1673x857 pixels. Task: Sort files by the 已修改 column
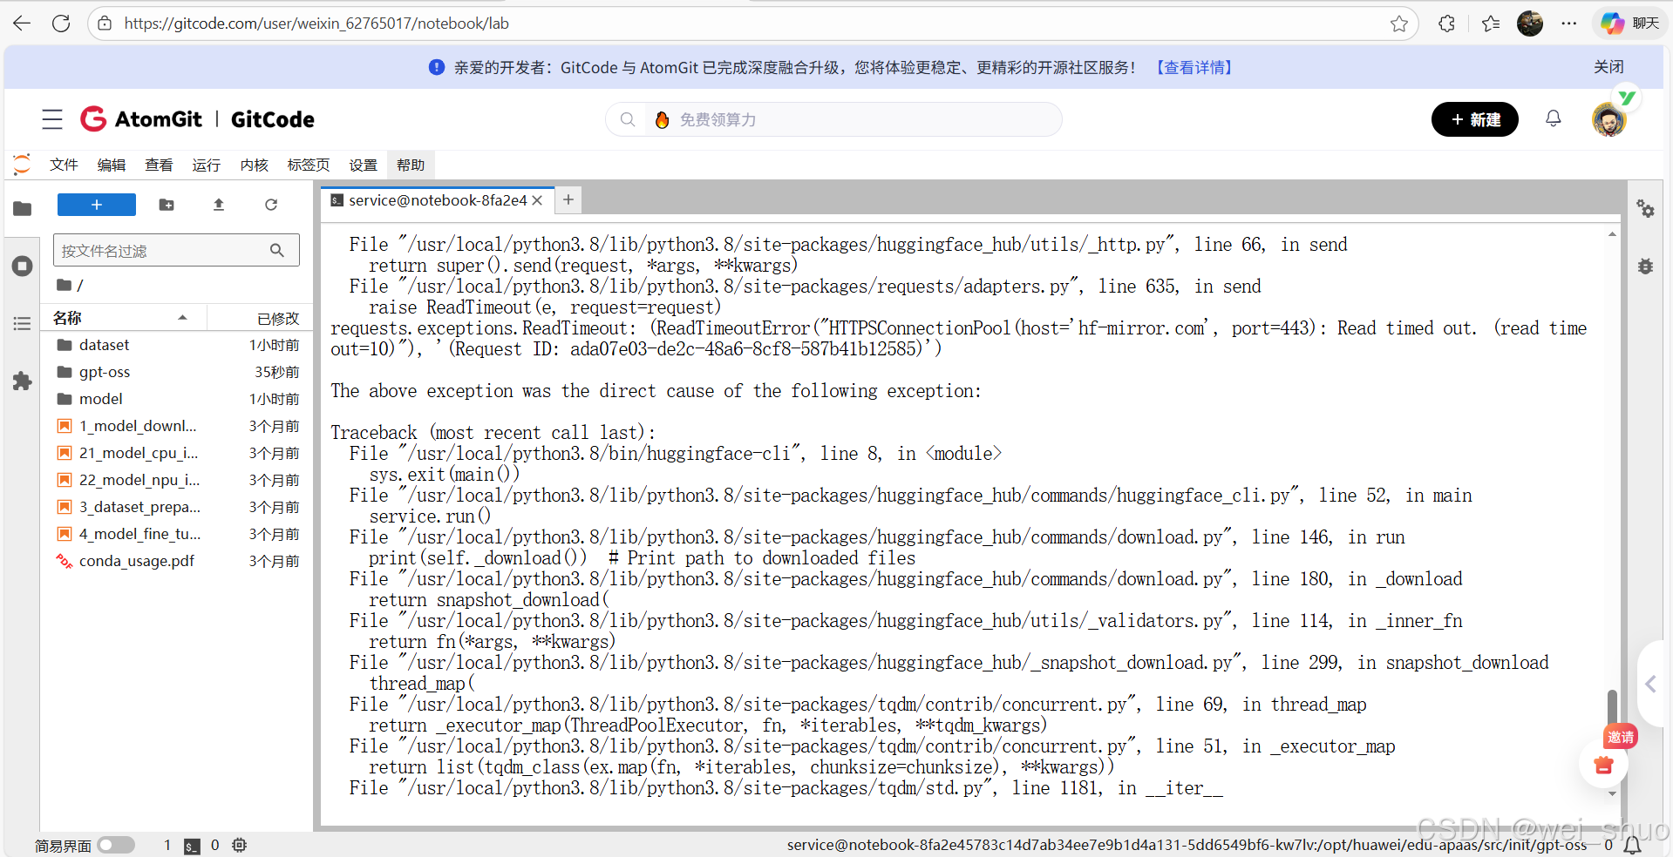(x=278, y=319)
